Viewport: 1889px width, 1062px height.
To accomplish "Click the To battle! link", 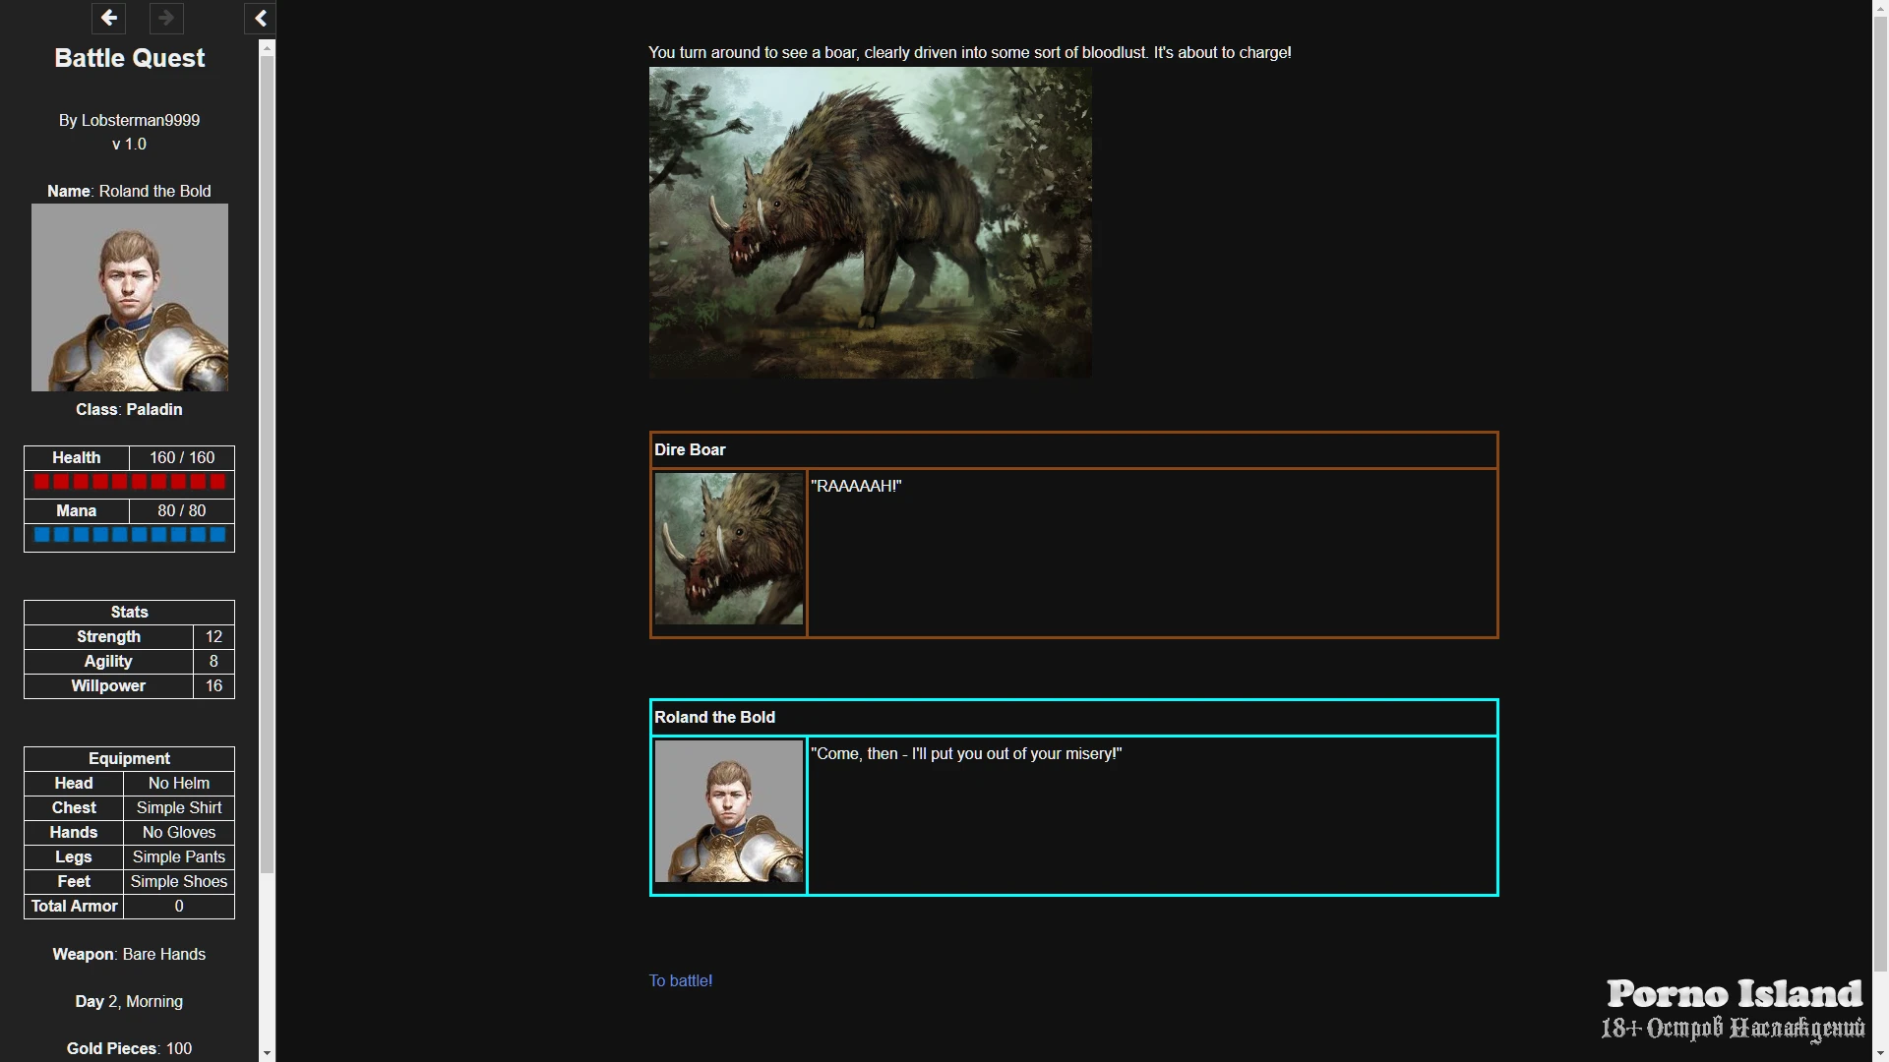I will click(680, 980).
